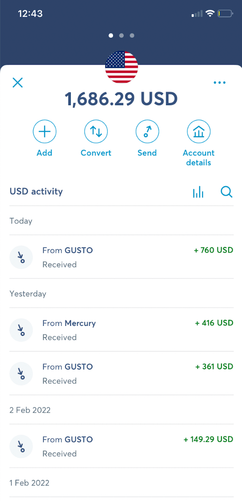Tap the received icon beside Mercury transfer
Viewport: 242px width, 501px height.
pyautogui.click(x=21, y=330)
